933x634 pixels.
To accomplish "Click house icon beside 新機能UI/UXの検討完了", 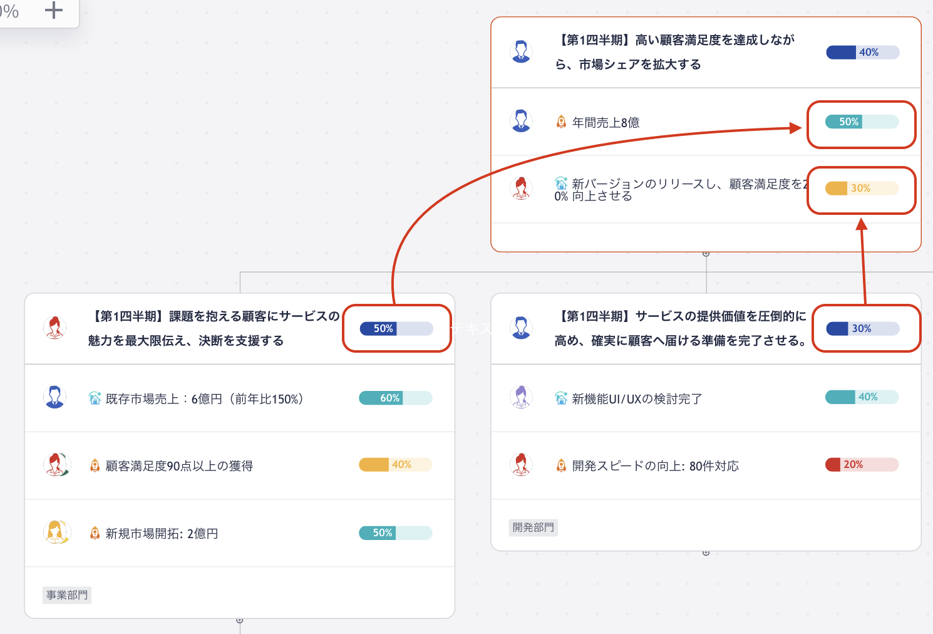I will (x=561, y=398).
